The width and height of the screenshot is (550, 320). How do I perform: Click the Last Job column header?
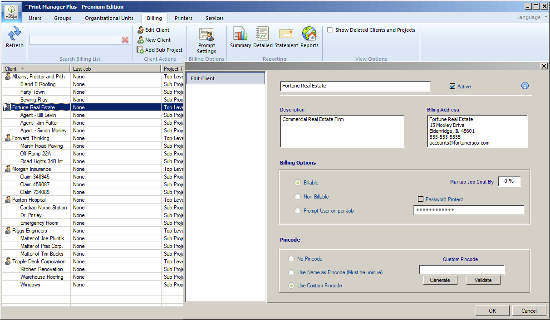point(116,68)
